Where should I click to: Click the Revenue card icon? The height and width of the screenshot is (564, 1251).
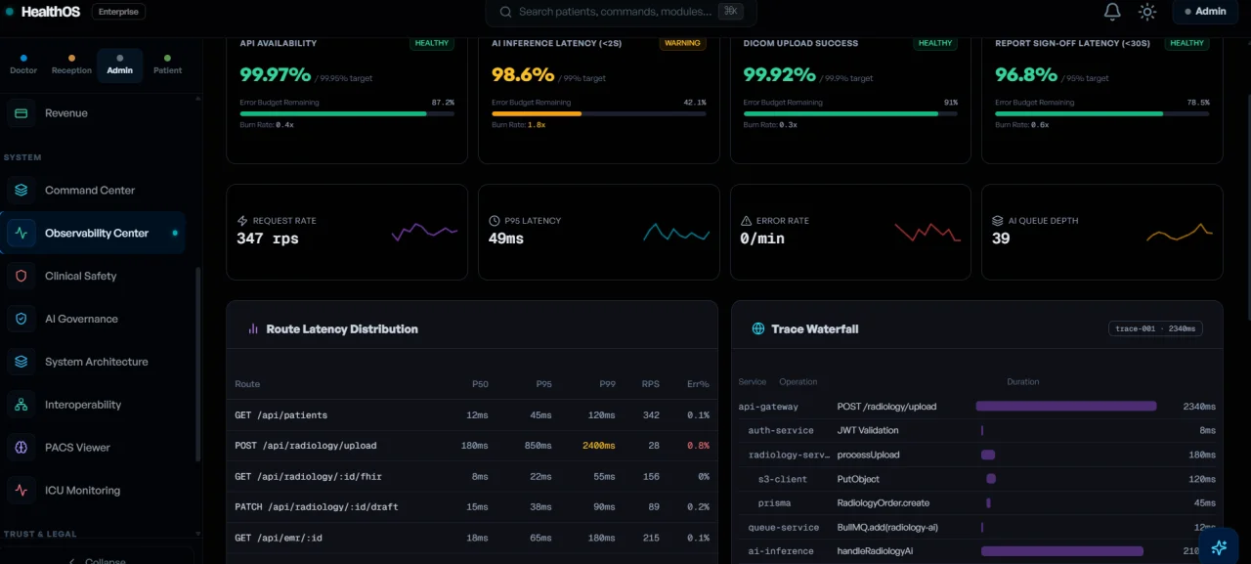(x=22, y=113)
